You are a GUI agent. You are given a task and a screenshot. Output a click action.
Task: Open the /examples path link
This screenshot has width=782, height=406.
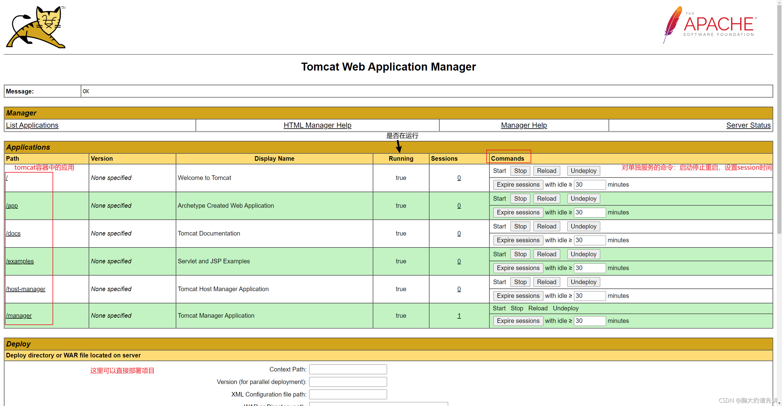(x=20, y=261)
